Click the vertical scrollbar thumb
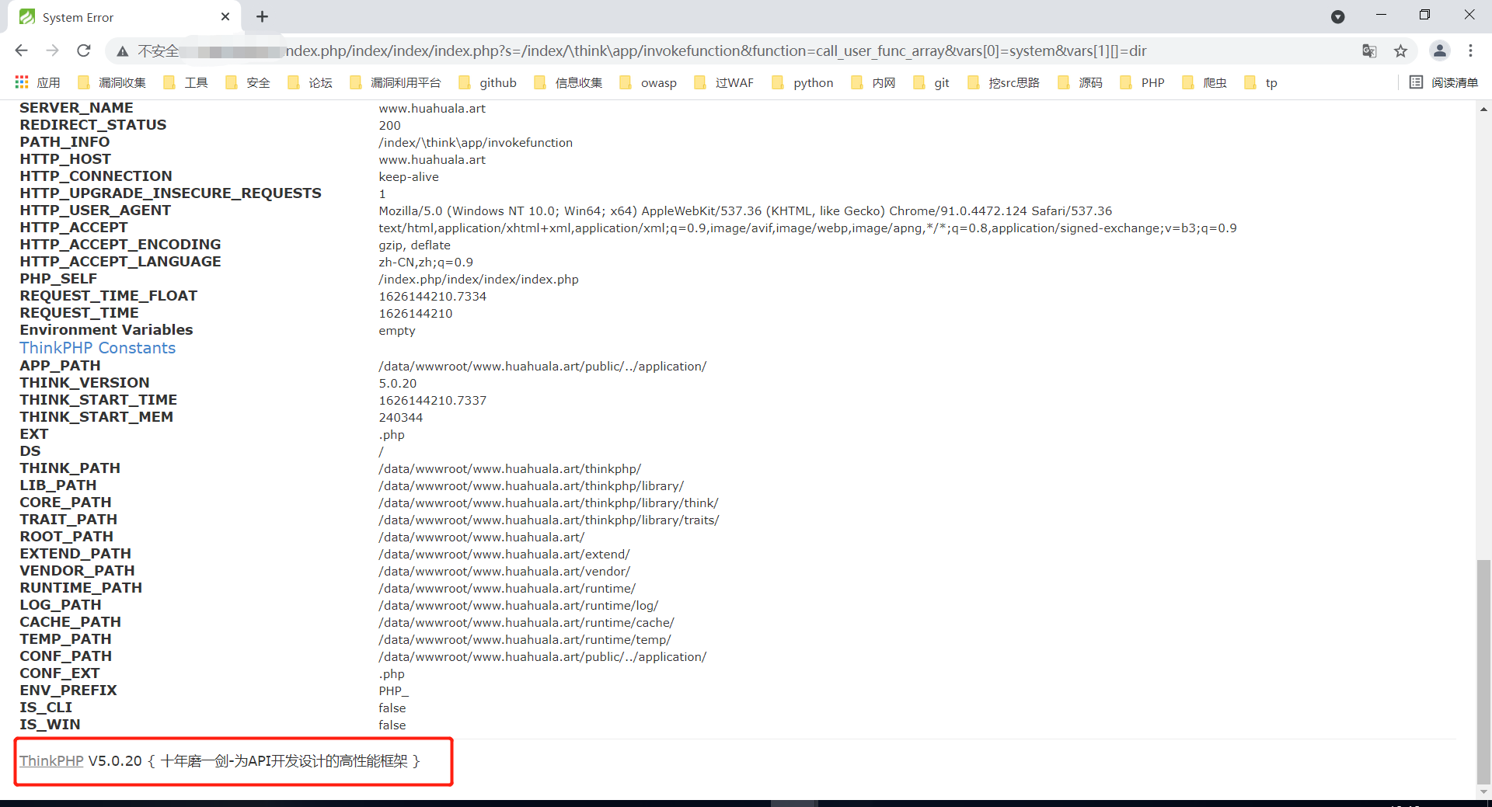Image resolution: width=1492 pixels, height=807 pixels. [1483, 672]
